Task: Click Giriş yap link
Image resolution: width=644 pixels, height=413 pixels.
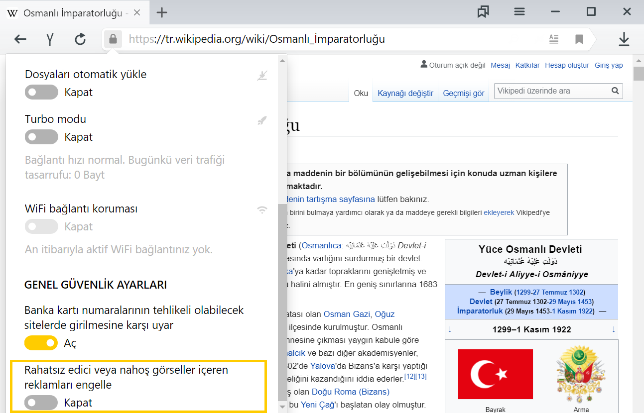Action: click(x=609, y=65)
